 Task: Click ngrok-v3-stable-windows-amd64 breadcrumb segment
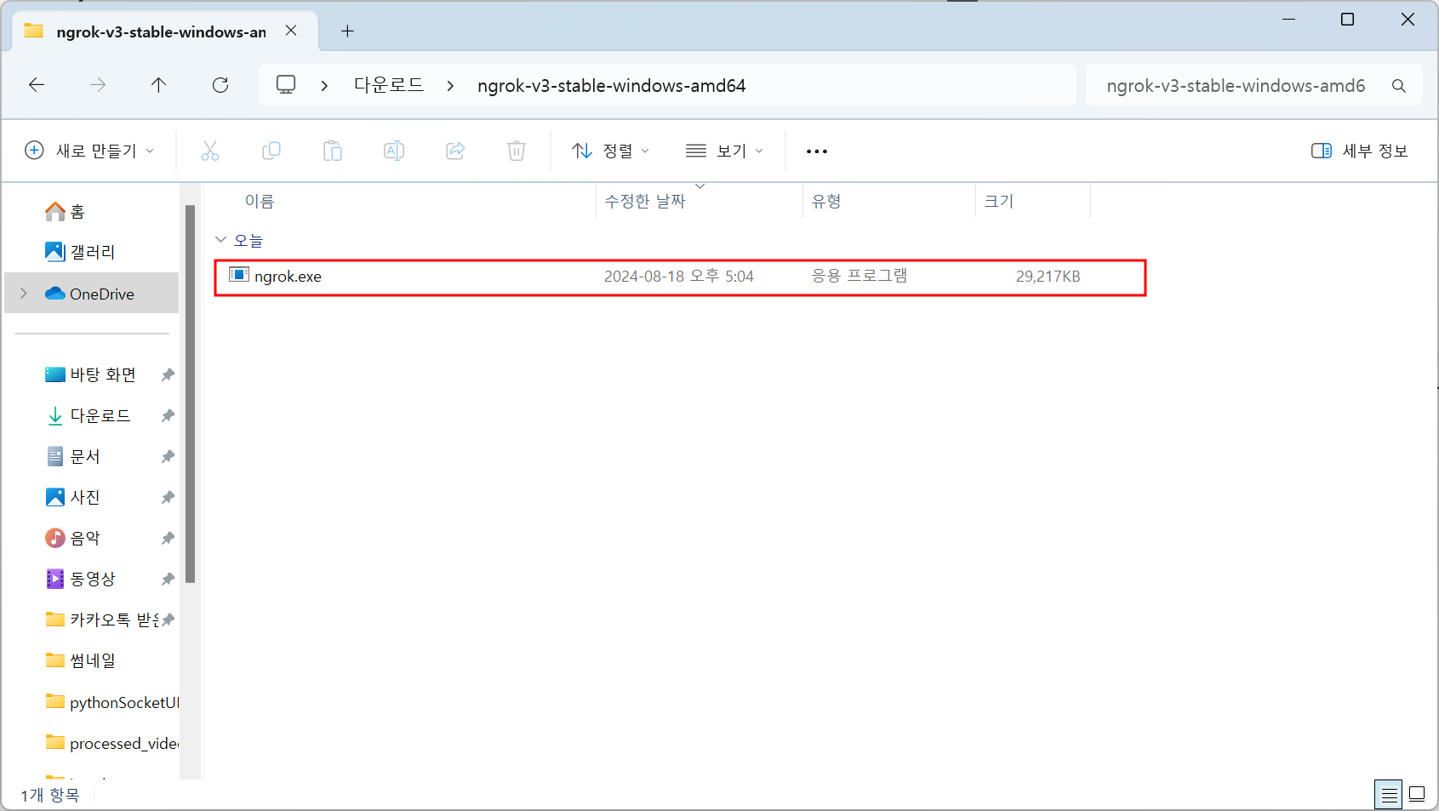(611, 86)
